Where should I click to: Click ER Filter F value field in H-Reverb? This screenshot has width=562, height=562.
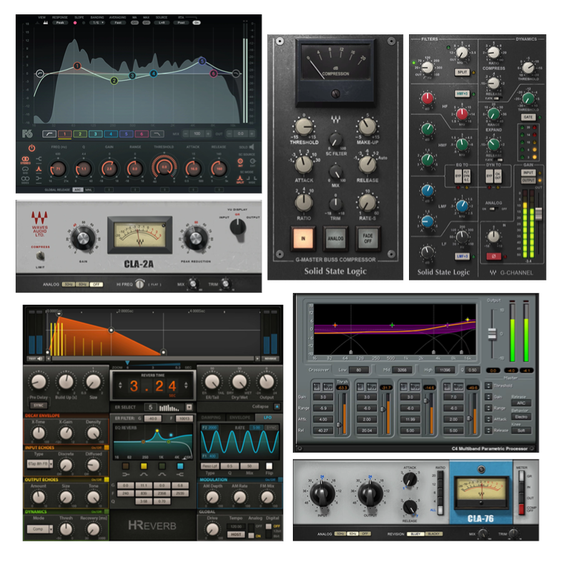pos(184,418)
